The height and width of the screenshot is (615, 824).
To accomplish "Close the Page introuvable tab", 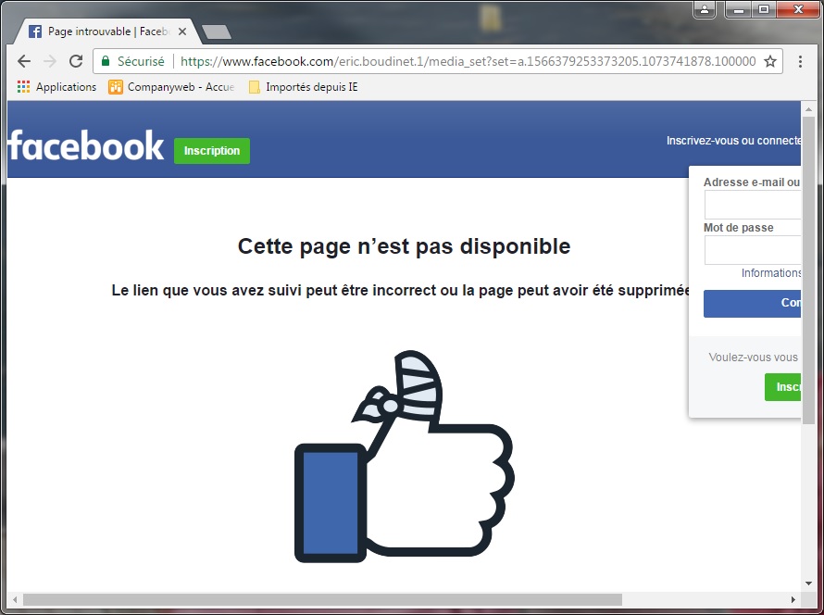I will pos(182,31).
